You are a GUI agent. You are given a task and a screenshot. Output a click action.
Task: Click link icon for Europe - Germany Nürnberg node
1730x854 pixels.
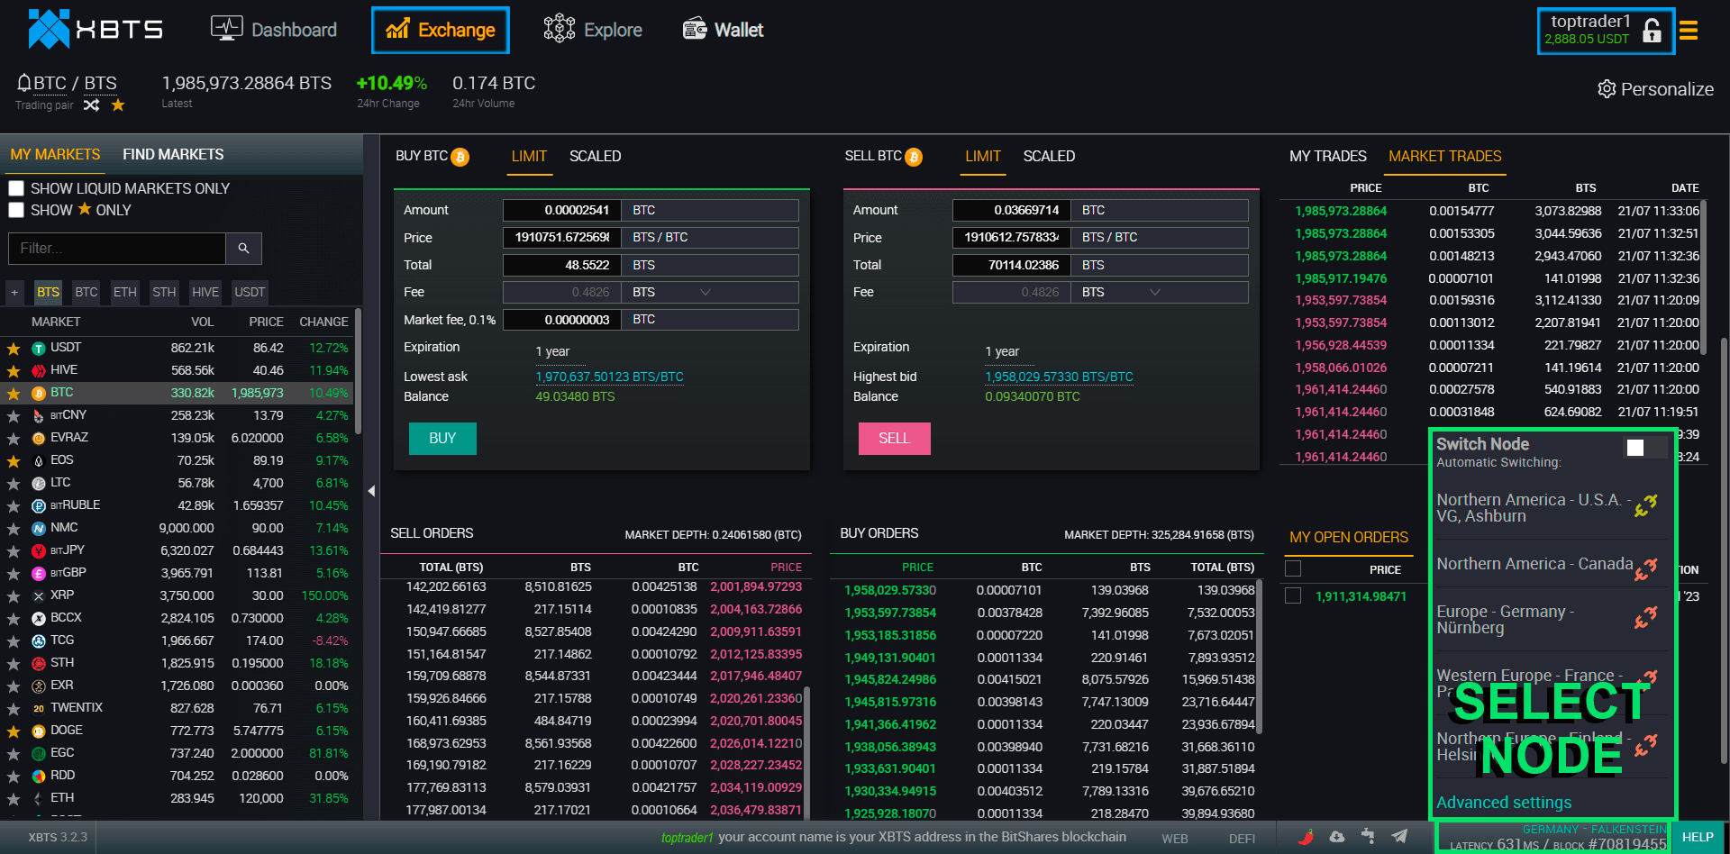pos(1646,618)
